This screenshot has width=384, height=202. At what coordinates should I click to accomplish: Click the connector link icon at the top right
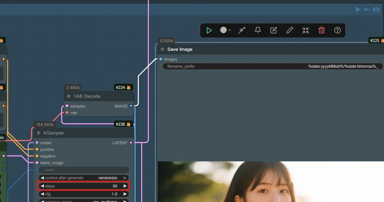(367, 10)
